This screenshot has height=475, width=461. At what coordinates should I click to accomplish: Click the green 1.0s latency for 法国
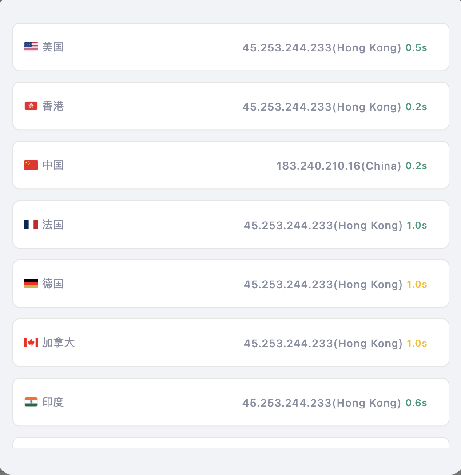(x=417, y=226)
